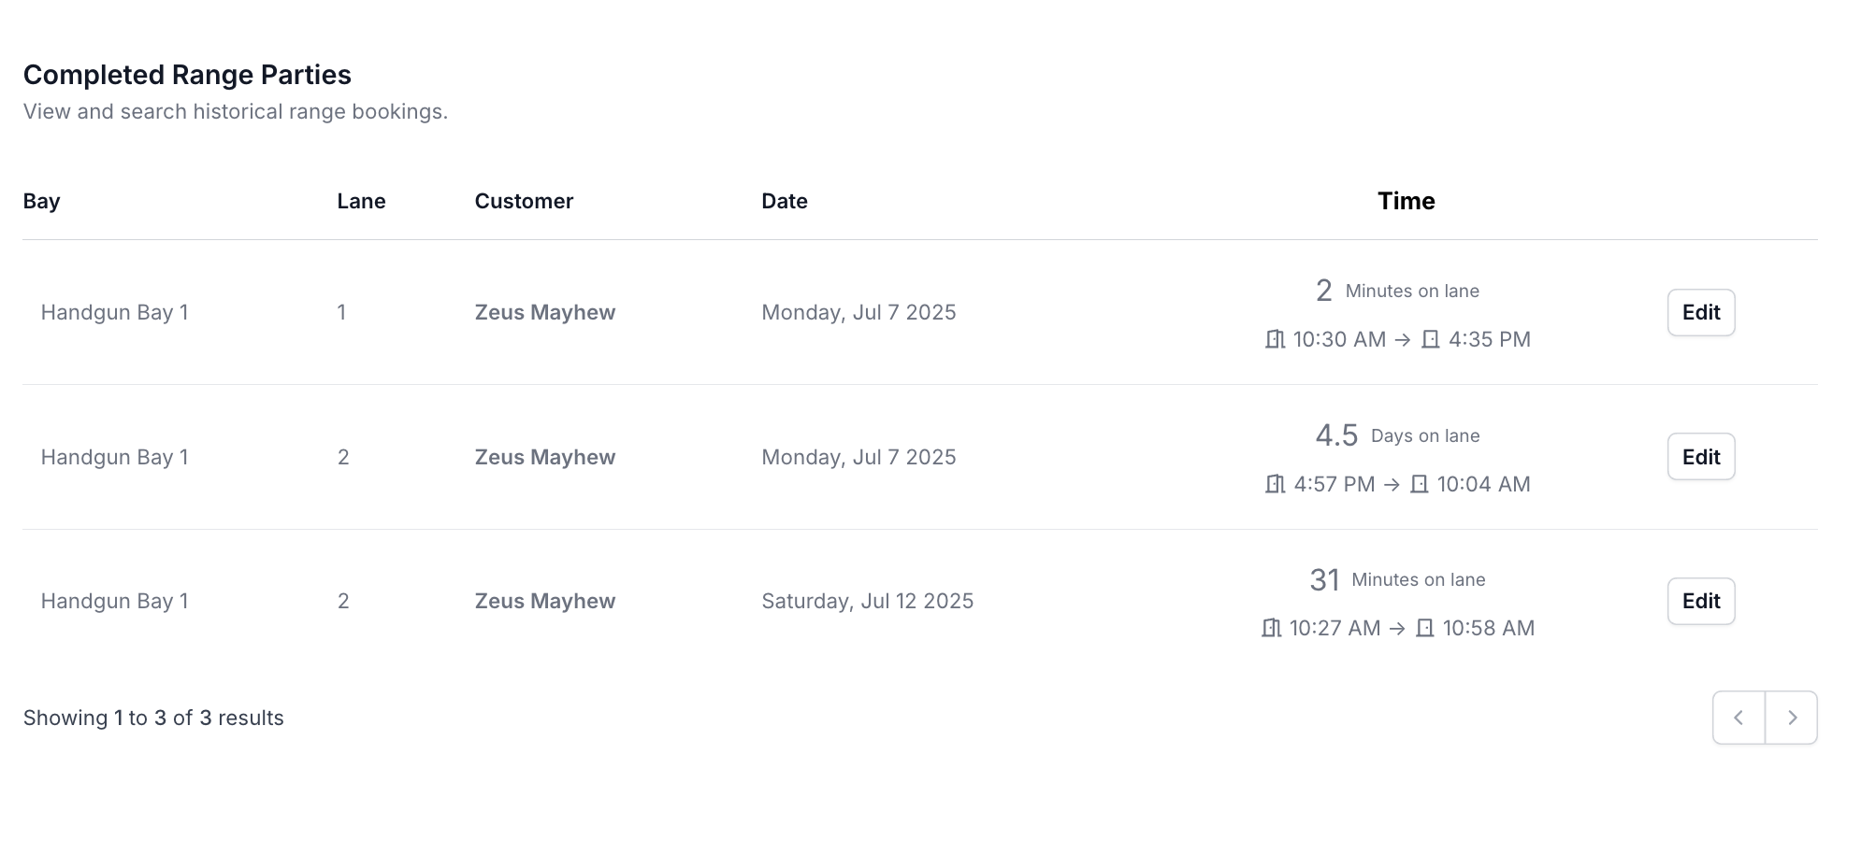The height and width of the screenshot is (854, 1861).
Task: Click the Bay column header
Action: pos(42,201)
